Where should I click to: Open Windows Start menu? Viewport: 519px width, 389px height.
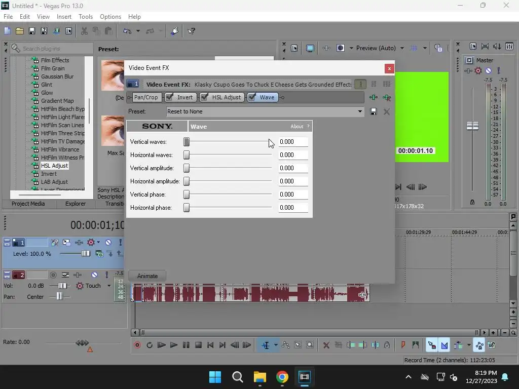pos(215,377)
